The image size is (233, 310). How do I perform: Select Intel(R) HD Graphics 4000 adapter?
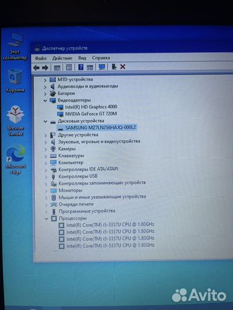[x=91, y=107]
